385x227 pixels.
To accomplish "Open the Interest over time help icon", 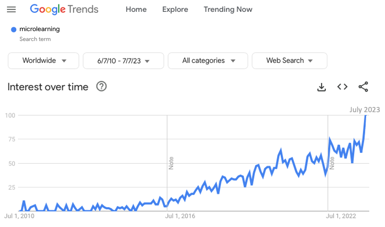I will 101,86.
